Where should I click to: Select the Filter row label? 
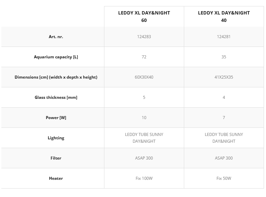coord(56,158)
